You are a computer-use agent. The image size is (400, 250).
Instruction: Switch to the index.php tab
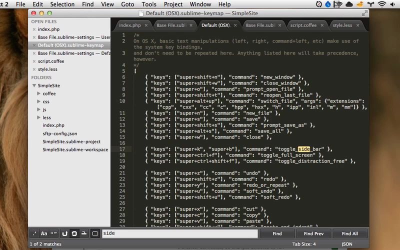[x=130, y=25]
